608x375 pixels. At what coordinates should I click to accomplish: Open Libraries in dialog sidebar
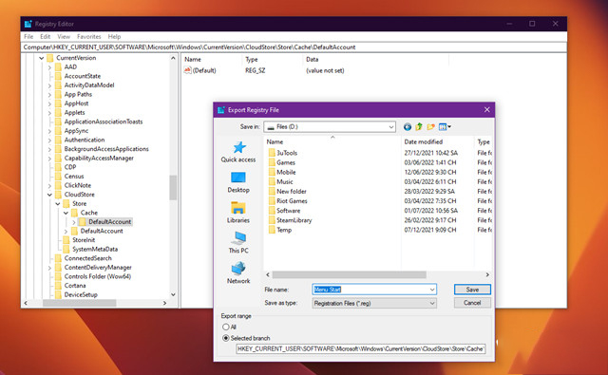238,213
